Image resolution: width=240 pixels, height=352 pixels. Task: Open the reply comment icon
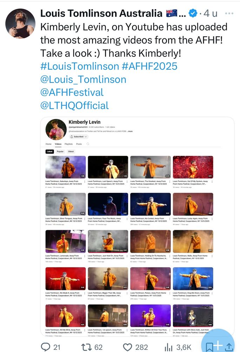[46, 347]
